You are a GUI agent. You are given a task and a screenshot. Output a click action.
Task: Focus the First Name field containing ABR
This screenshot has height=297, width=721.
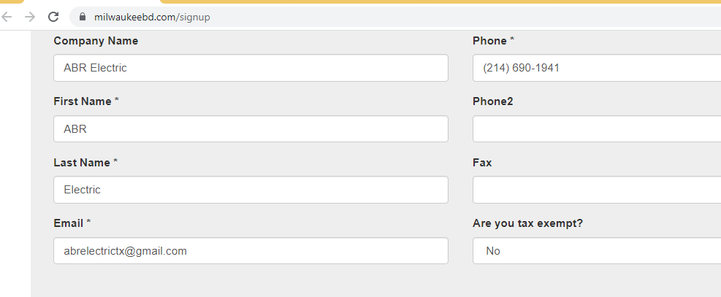[x=251, y=128]
